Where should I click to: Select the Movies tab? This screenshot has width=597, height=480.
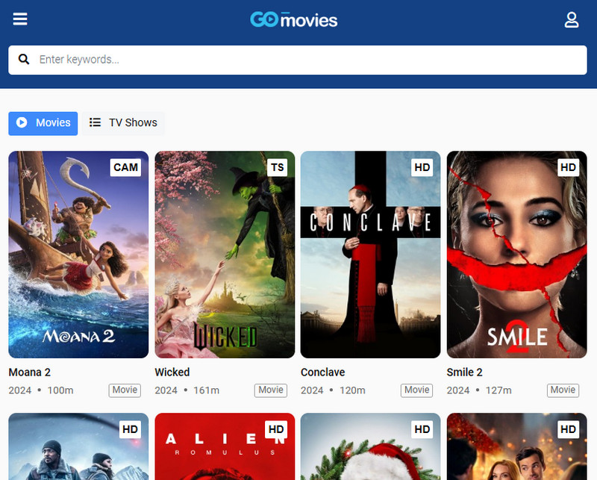tap(43, 123)
